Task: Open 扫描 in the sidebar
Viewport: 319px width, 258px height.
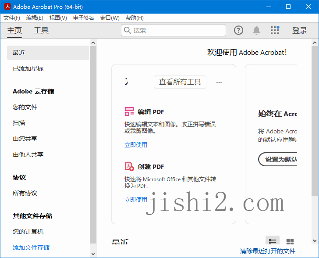Action: [x=19, y=123]
